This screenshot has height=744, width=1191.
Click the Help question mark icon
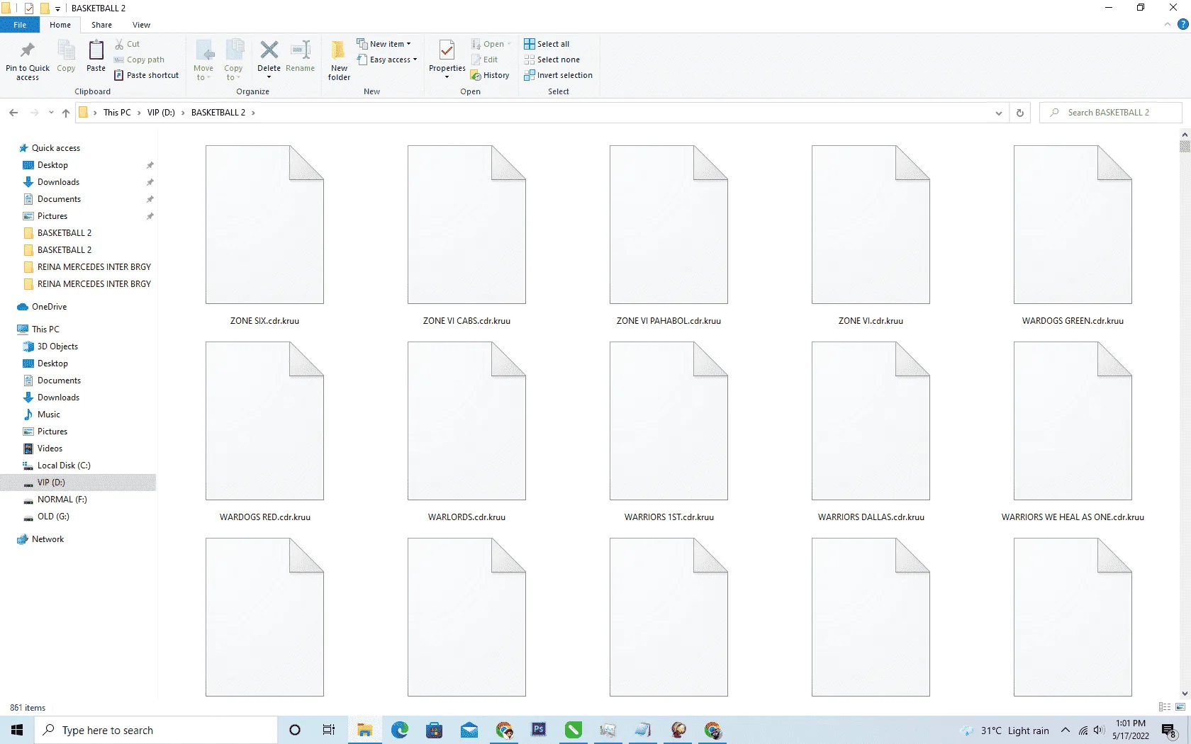pos(1182,24)
